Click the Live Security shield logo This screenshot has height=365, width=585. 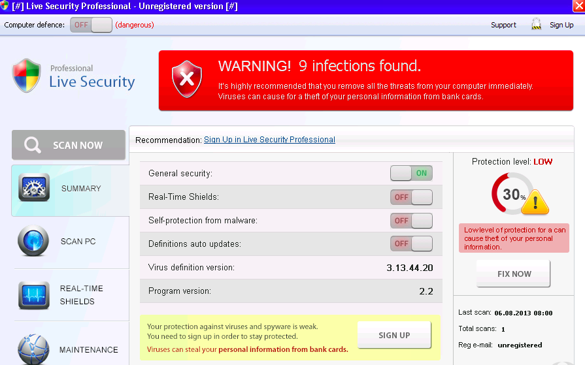pyautogui.click(x=26, y=75)
